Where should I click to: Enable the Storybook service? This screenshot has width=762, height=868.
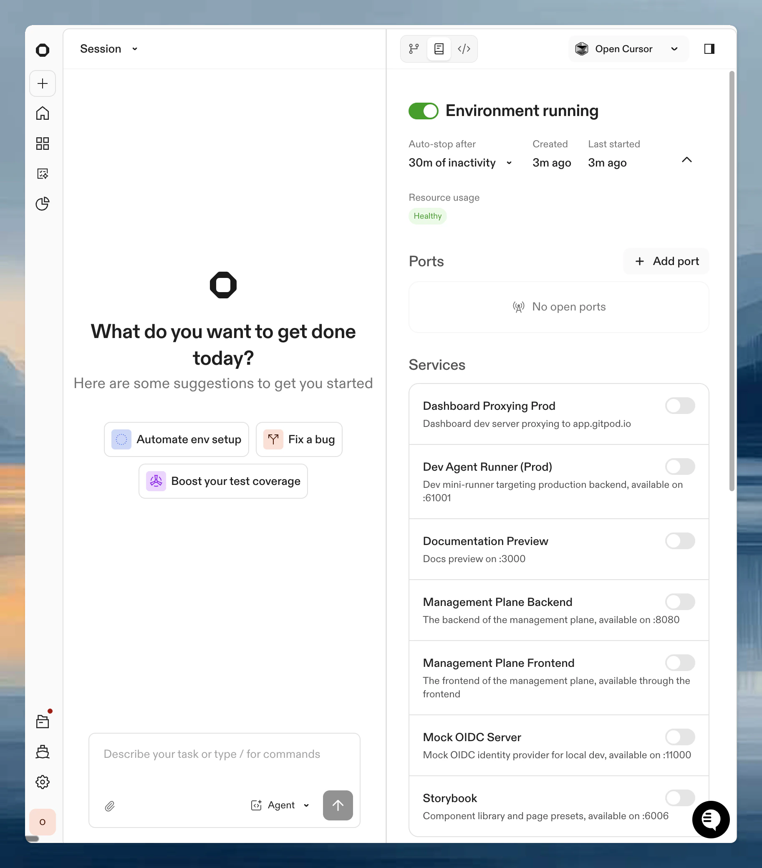680,797
